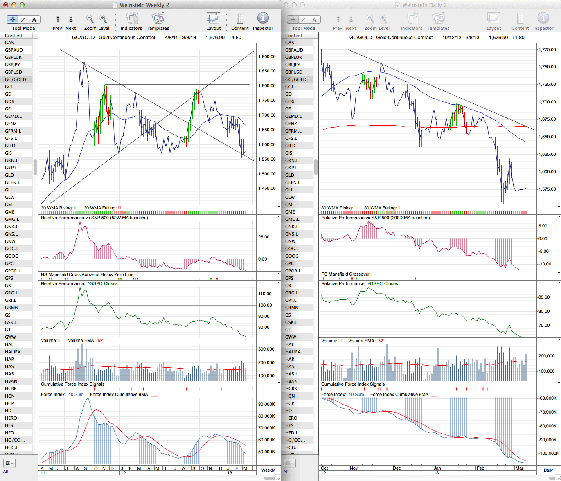Select the text annotation tool in Weekly window
The image size is (561, 481).
click(34, 19)
